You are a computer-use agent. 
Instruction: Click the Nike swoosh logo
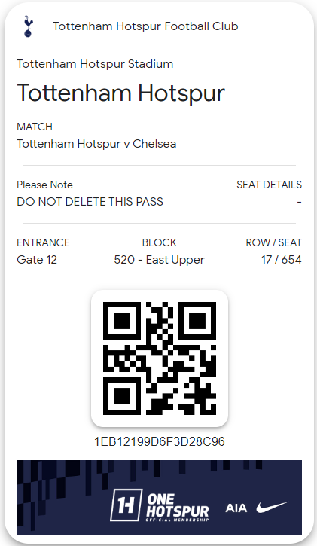(x=273, y=508)
